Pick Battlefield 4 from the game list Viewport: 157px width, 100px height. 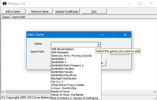(76, 62)
